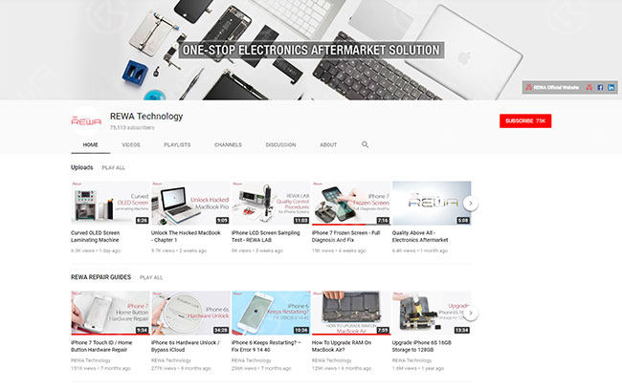Screen dimensions: 622x390
Task: Click the One-Stop Electronics Aftermarket Solution banner text
Action: pos(311,50)
